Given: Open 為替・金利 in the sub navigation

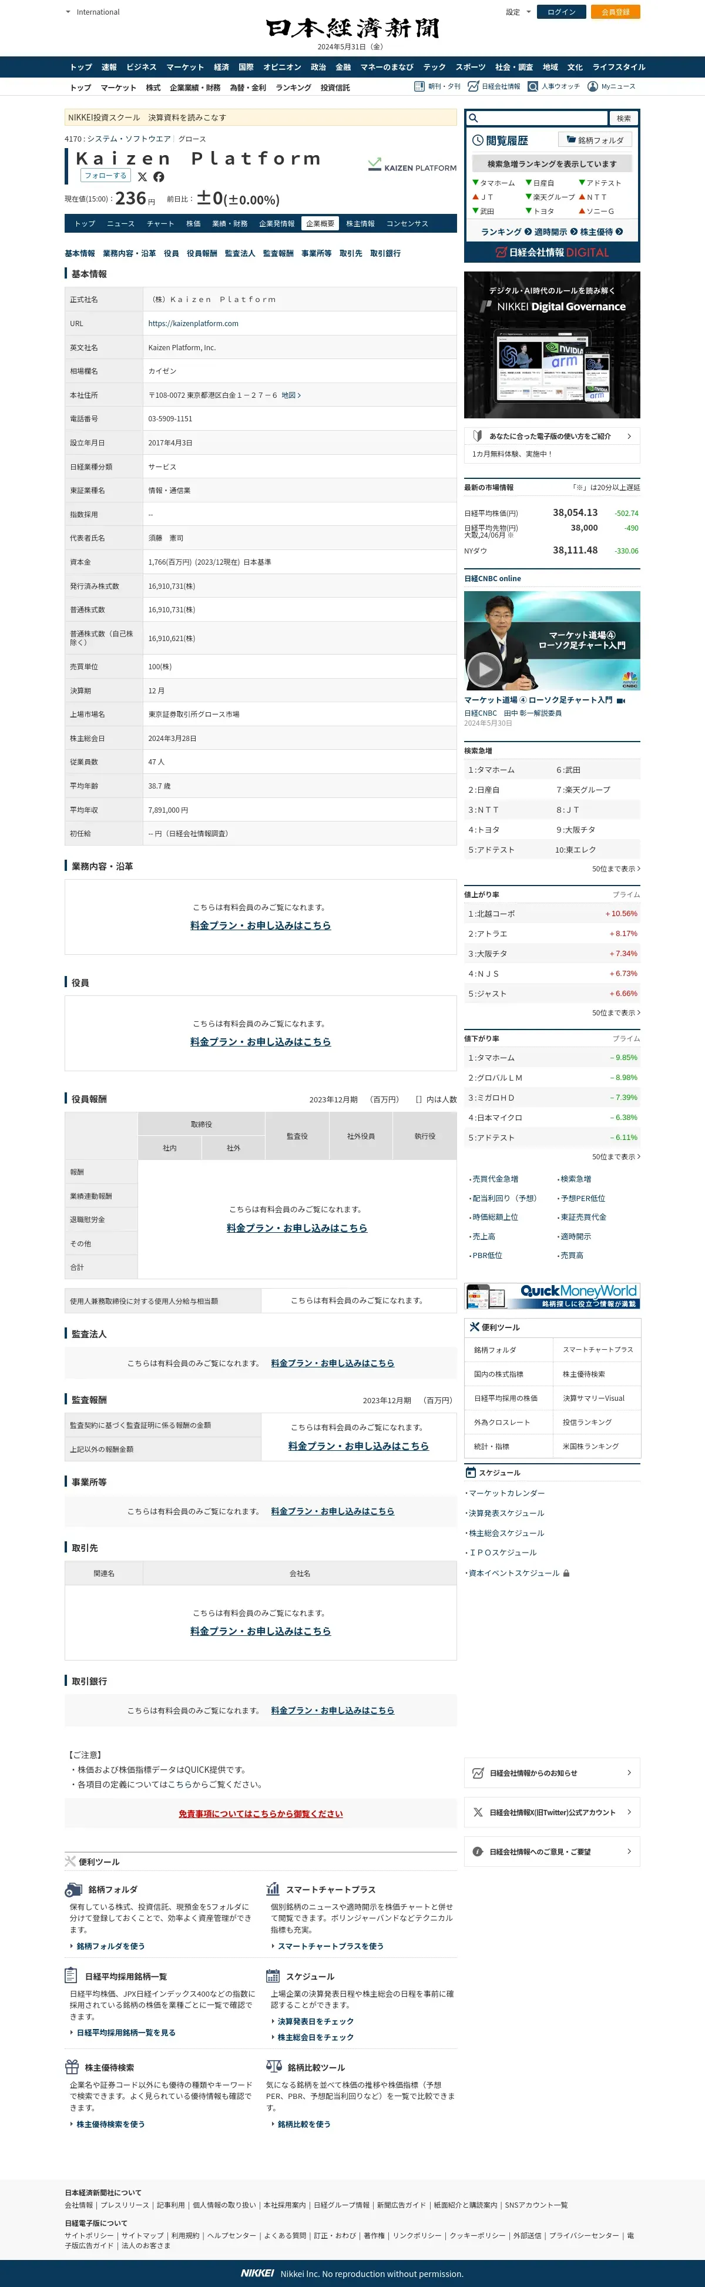Looking at the screenshot, I should [248, 88].
